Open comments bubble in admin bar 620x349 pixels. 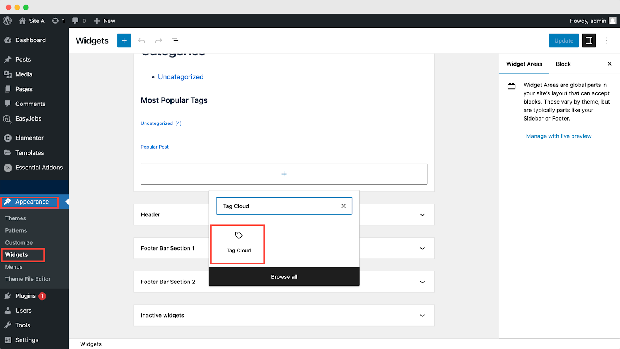pos(75,21)
